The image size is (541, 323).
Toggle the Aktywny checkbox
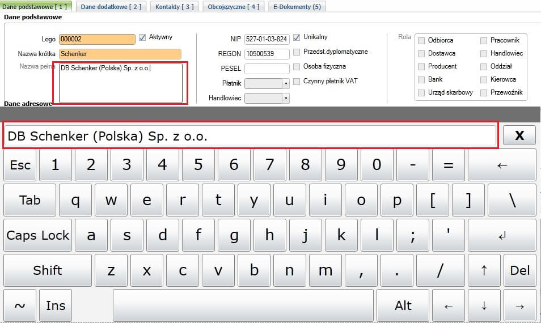[142, 37]
